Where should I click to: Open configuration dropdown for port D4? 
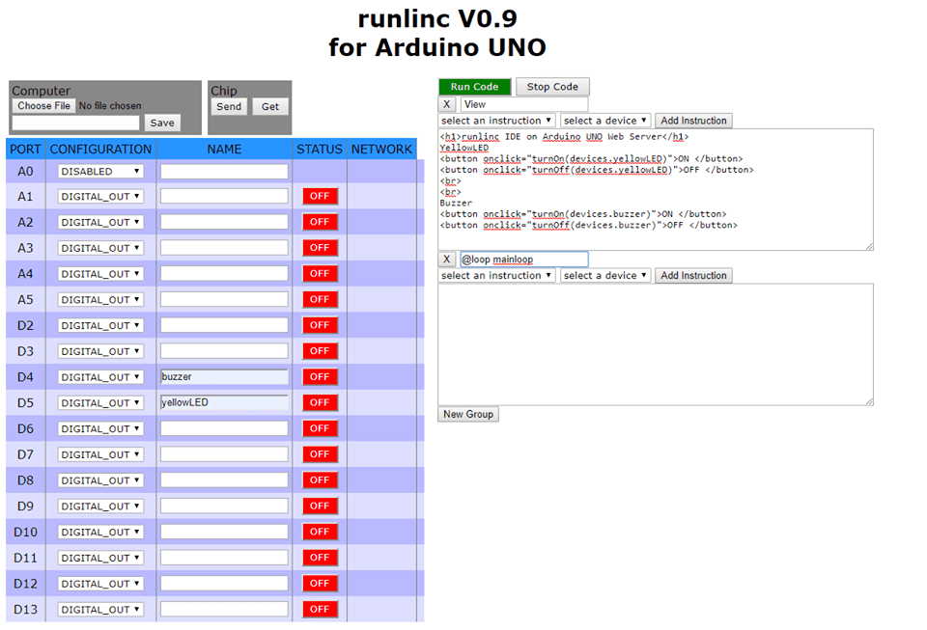click(x=100, y=377)
